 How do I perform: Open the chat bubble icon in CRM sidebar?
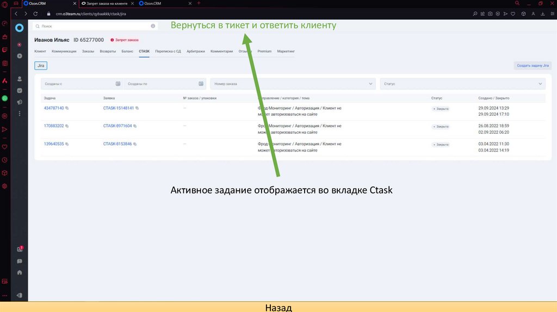[x=20, y=261]
